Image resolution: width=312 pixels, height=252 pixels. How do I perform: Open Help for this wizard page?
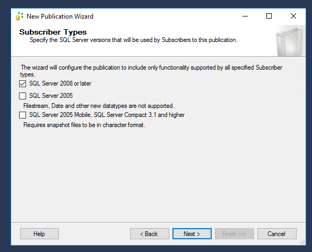point(39,234)
